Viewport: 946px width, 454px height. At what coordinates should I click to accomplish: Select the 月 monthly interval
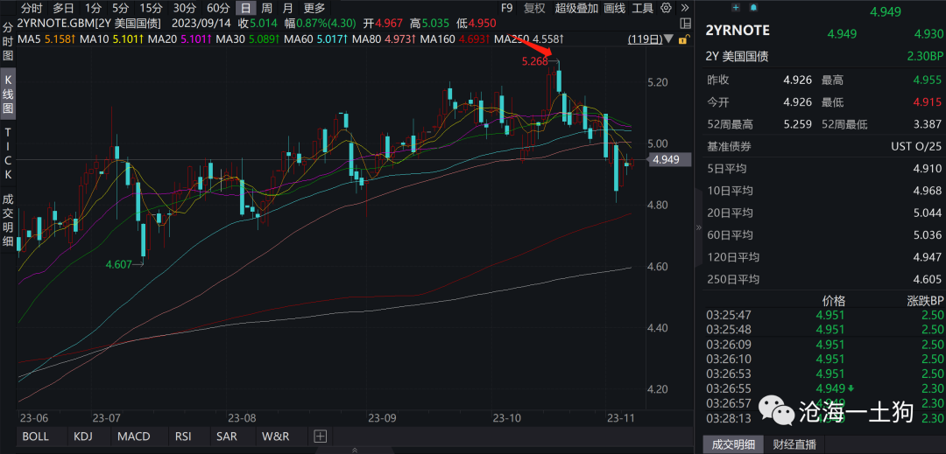288,8
